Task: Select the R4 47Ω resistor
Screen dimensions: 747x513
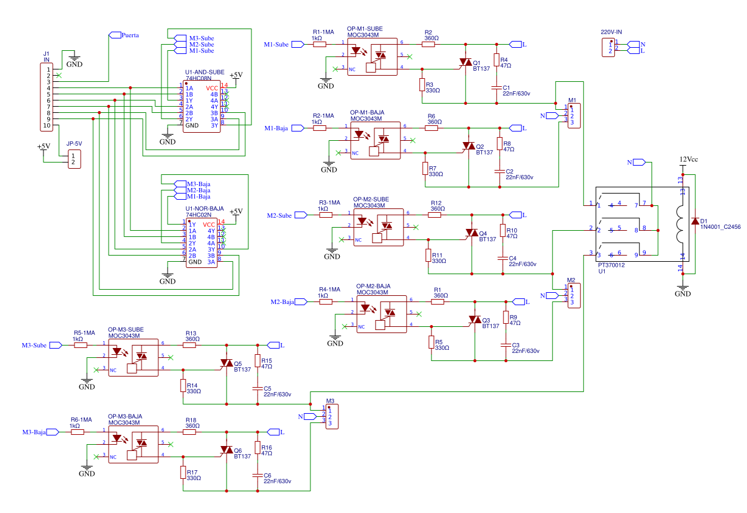Action: pos(496,60)
